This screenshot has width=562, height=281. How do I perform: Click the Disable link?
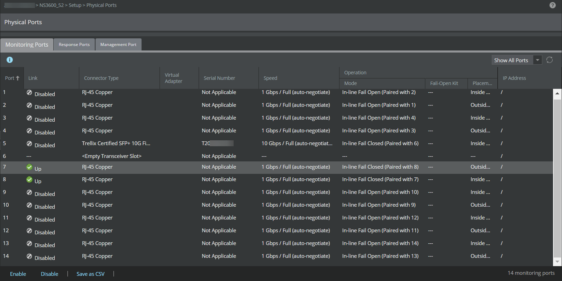tap(49, 274)
